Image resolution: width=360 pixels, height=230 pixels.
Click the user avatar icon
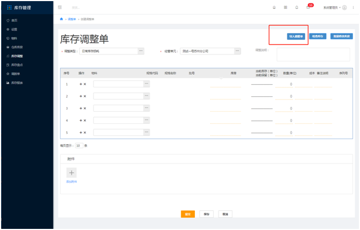pos(345,8)
